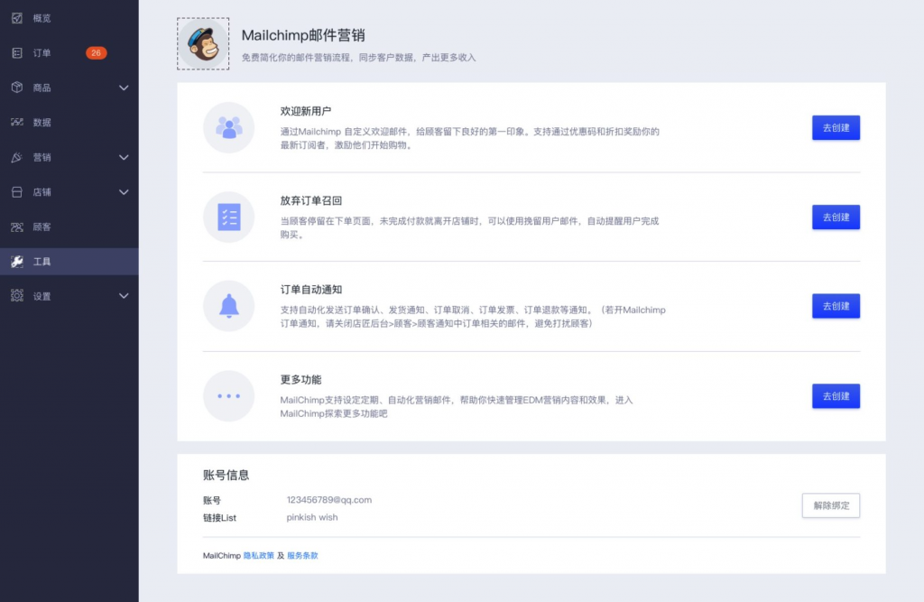924x602 pixels.
Task: Expand the 营销 sidebar submenu chevron
Action: click(x=125, y=157)
